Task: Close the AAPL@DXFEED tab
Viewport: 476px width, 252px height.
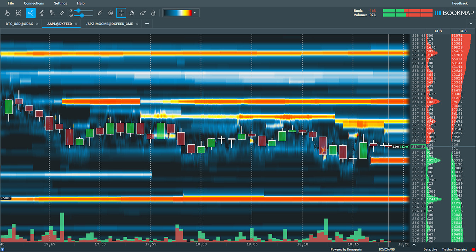Action: click(x=76, y=24)
